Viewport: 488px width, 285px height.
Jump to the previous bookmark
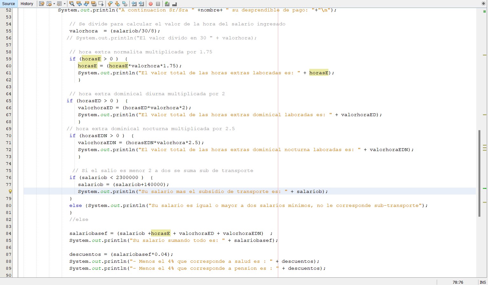point(110,4)
